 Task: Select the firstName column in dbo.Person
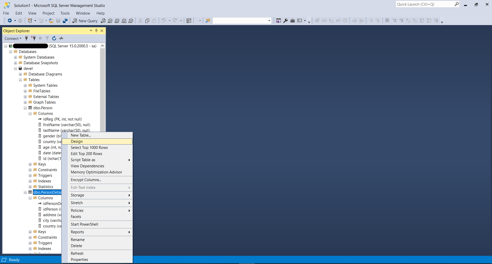click(x=66, y=125)
